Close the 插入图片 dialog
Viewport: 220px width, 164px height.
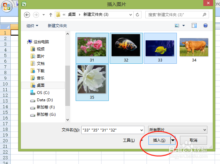[208, 3]
